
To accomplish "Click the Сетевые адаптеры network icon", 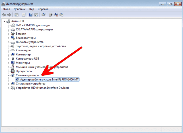I will click(13, 75).
